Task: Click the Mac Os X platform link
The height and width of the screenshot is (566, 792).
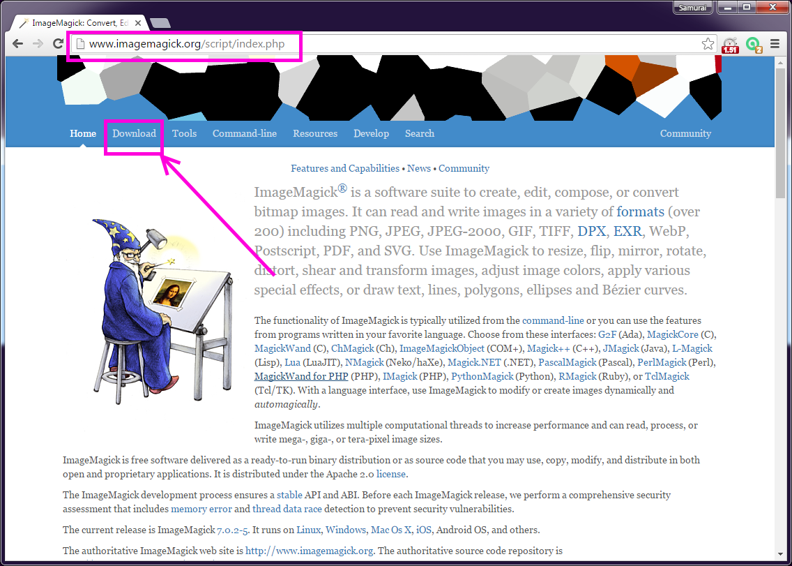Action: (391, 530)
